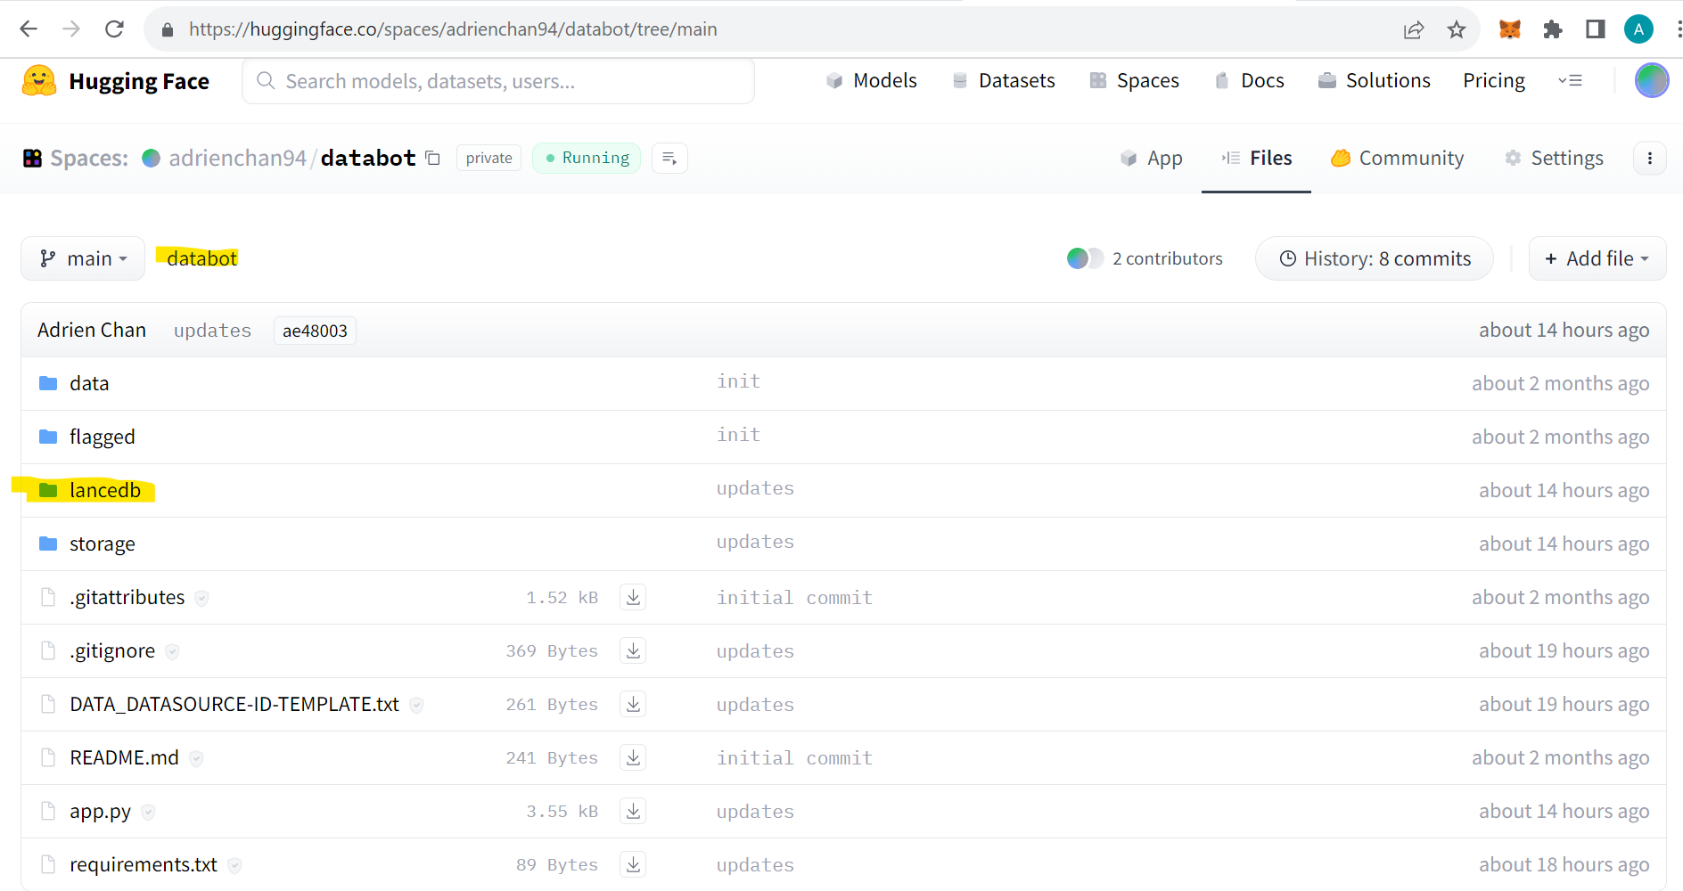
Task: View History: 8 commits
Action: click(x=1375, y=258)
